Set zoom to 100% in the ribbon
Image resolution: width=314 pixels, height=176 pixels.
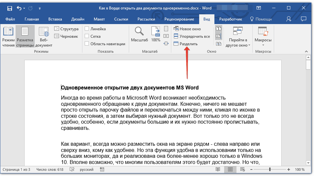click(x=156, y=34)
